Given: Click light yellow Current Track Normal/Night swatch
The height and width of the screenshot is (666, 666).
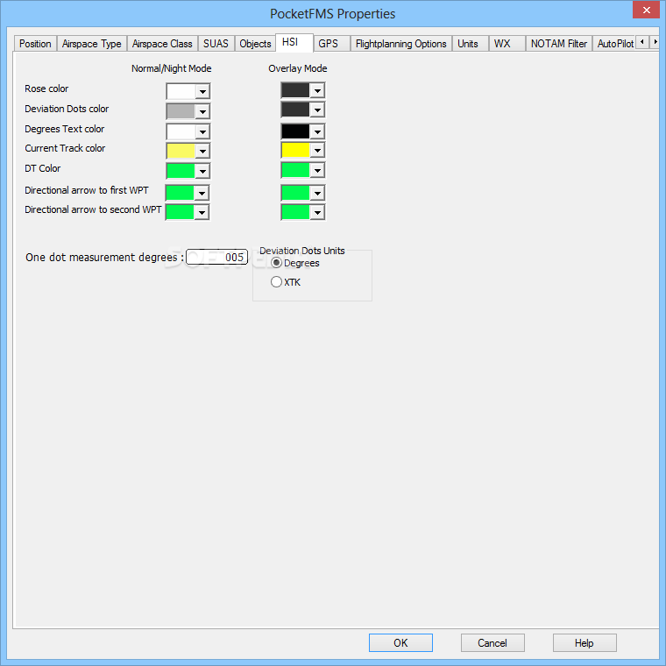Looking at the screenshot, I should [x=181, y=151].
